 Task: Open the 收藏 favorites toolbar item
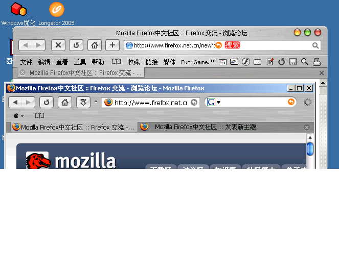pos(133,62)
